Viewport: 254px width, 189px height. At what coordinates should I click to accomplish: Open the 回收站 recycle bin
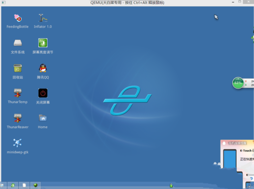coord(18,68)
